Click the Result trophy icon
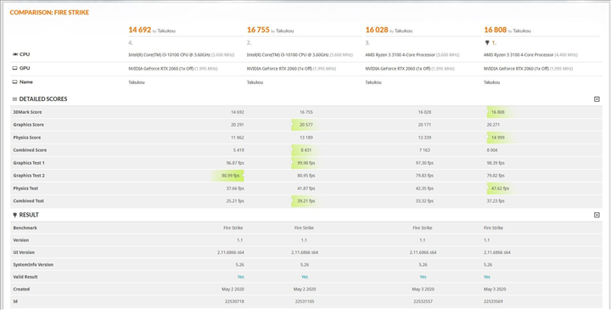Viewport: 611px width, 310px height. 14,215
